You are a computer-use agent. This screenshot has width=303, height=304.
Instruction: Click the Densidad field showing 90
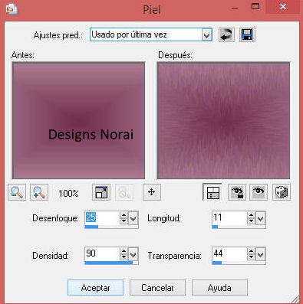pyautogui.click(x=102, y=253)
